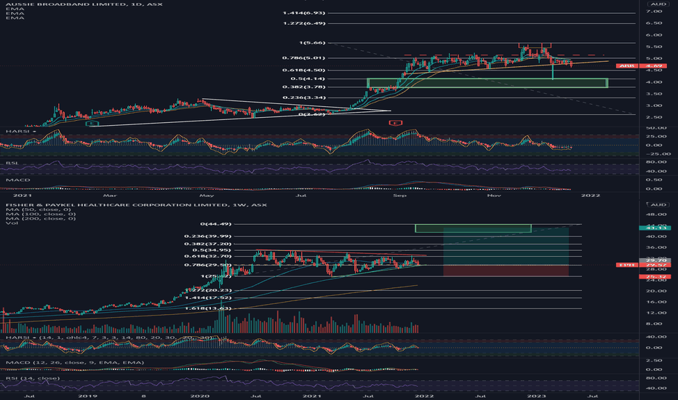
Task: Click the 1(5.66) Fibonacci level label
Action: (x=312, y=43)
